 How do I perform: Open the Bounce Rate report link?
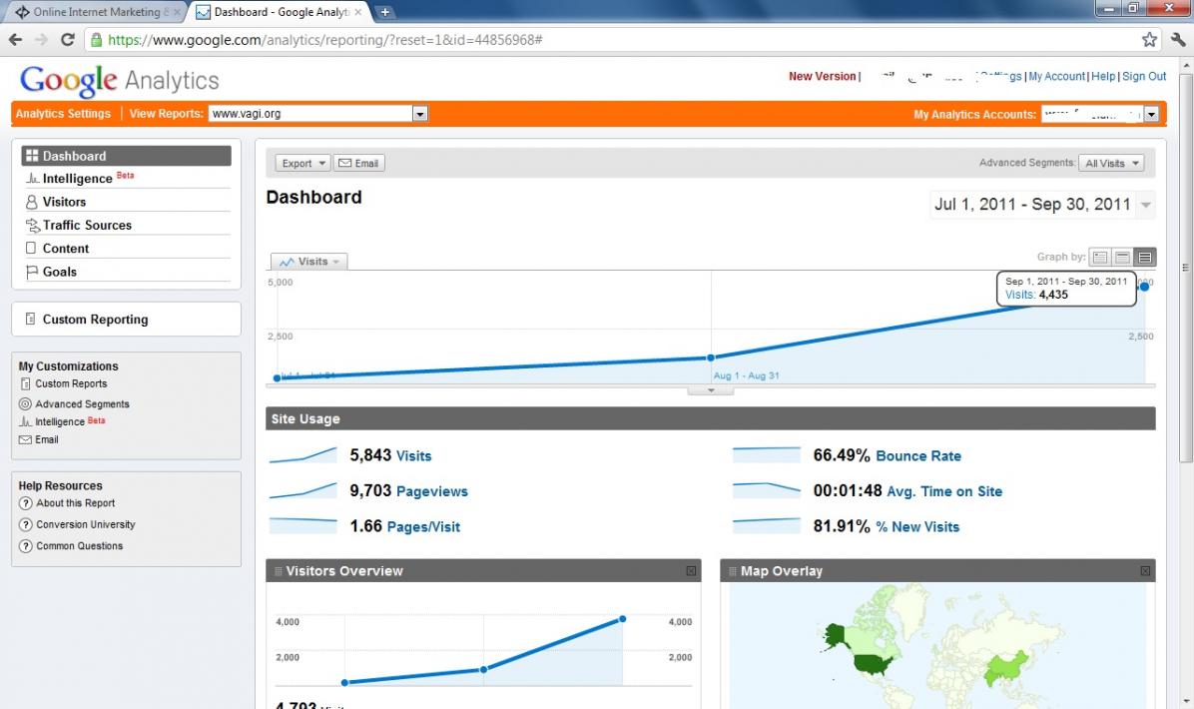[918, 455]
